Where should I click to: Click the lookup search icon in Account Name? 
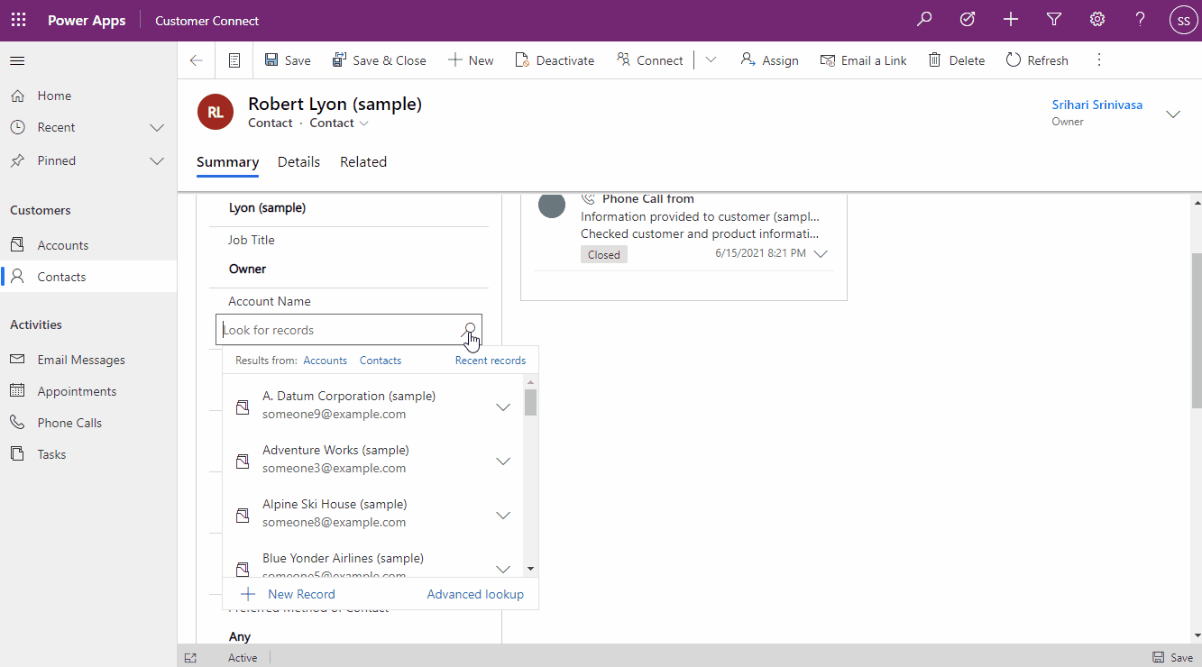470,329
